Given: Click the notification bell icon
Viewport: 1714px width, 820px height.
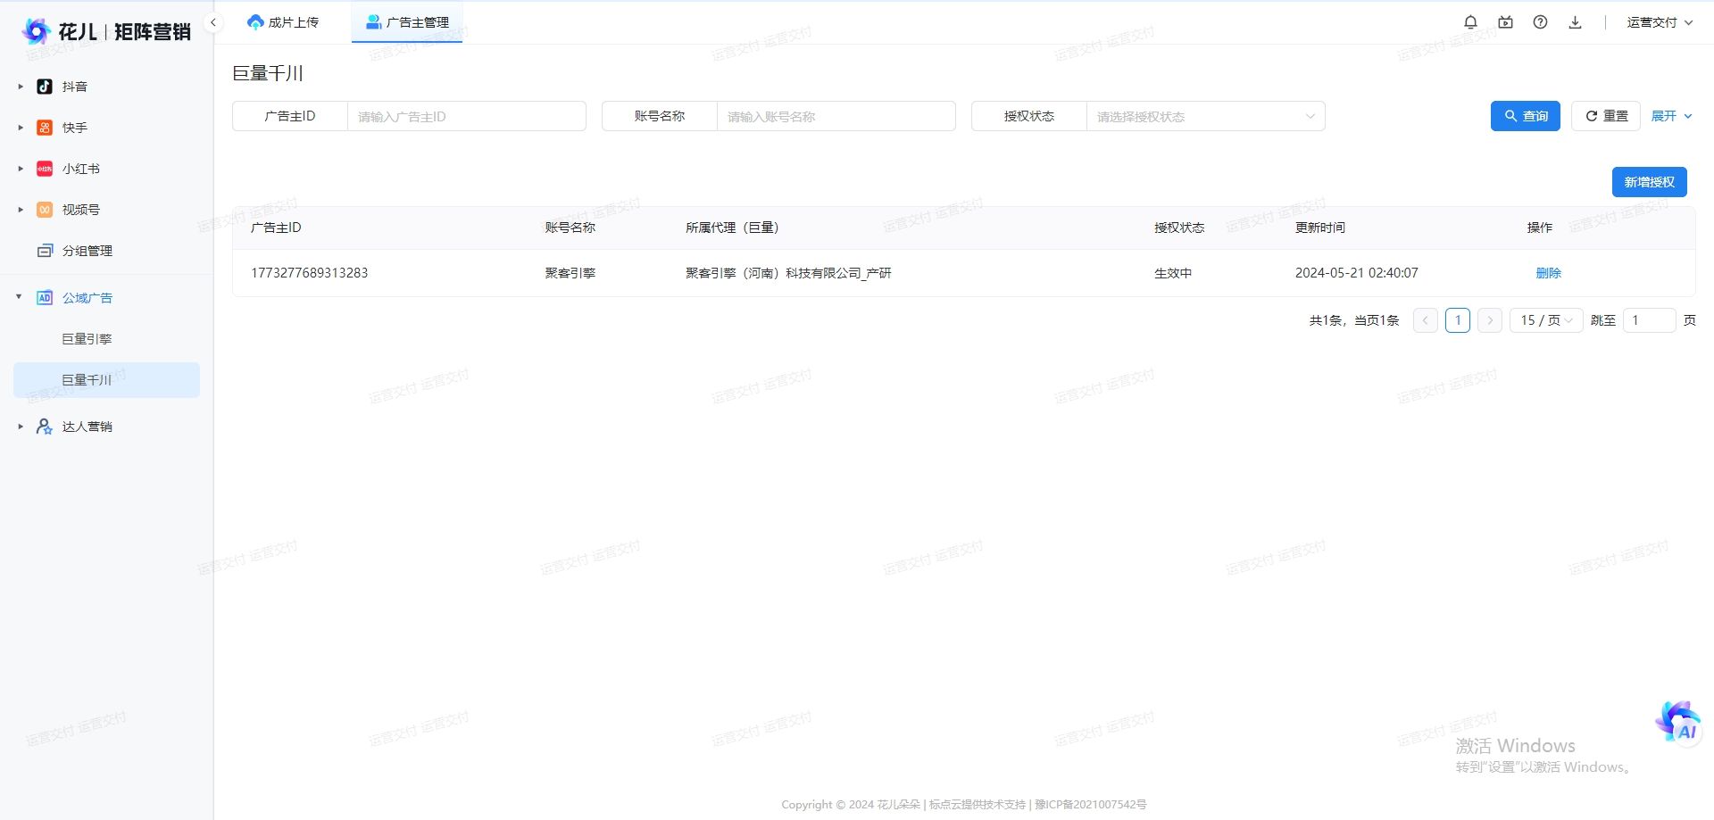Looking at the screenshot, I should coord(1470,22).
